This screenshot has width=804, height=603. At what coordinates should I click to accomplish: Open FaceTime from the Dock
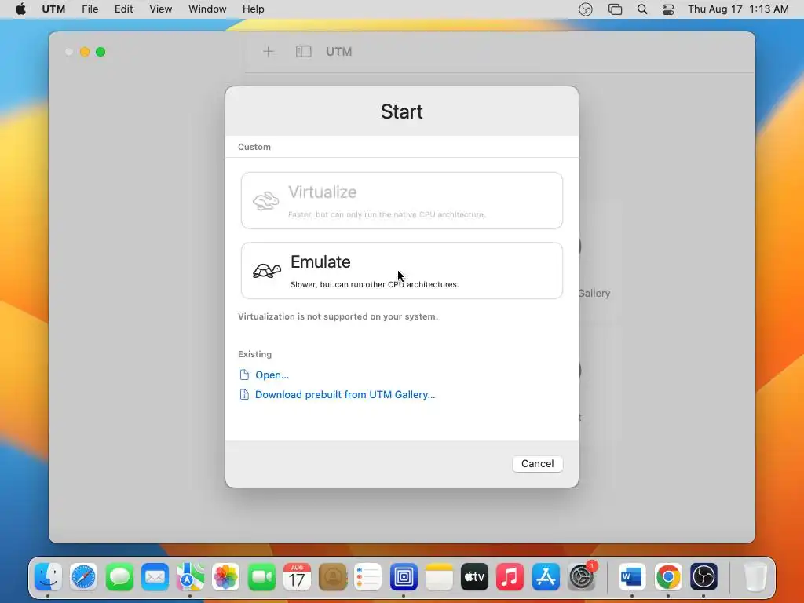coord(261,577)
